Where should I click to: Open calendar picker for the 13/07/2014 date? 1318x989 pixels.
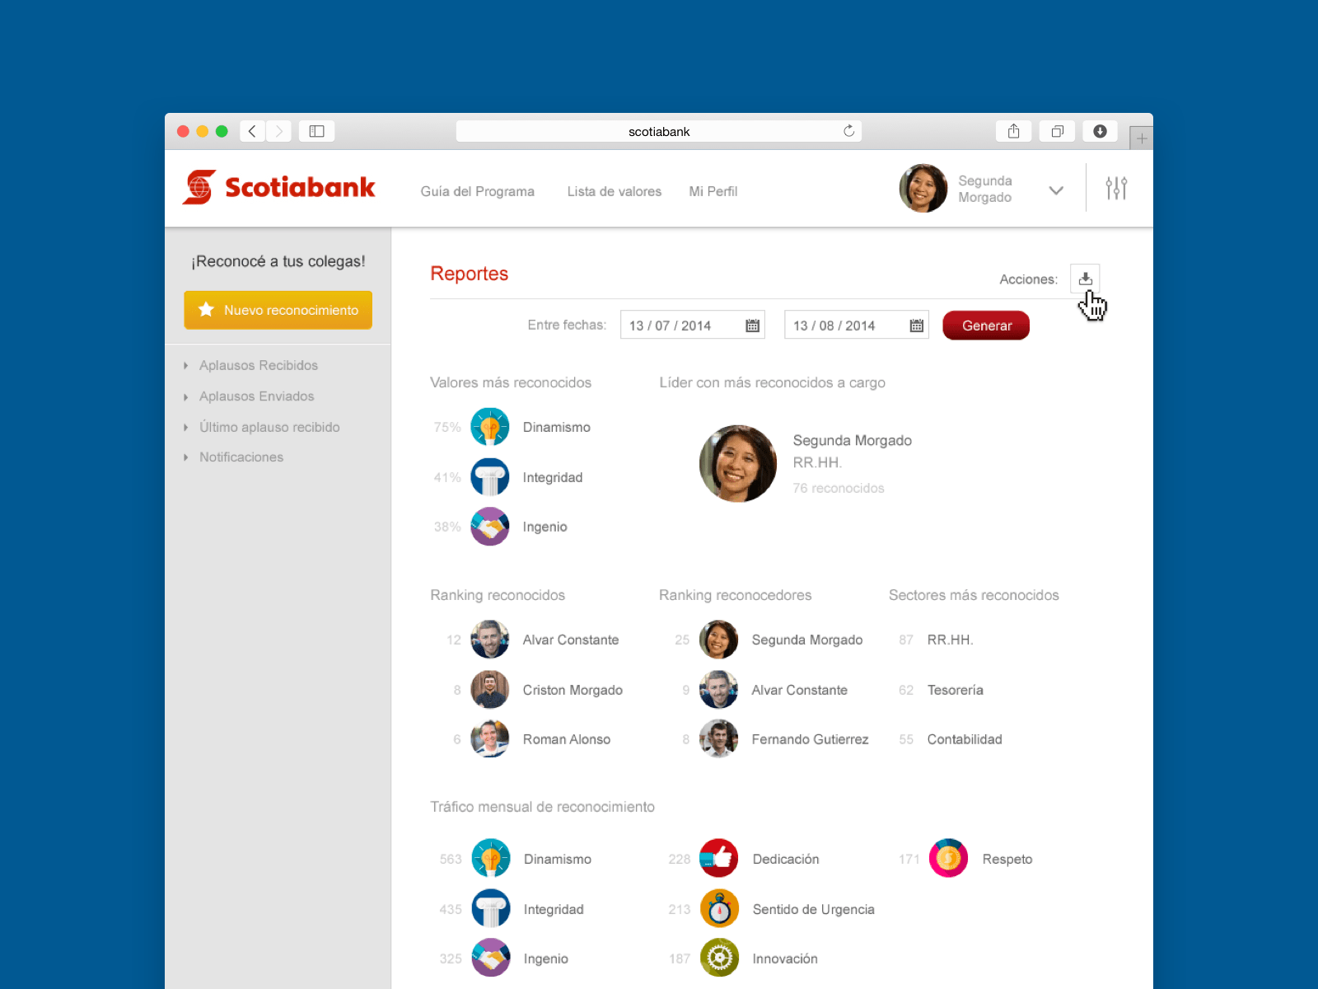point(752,326)
